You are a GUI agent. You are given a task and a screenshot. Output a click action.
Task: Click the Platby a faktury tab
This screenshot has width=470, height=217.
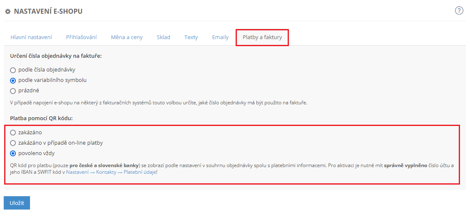262,37
